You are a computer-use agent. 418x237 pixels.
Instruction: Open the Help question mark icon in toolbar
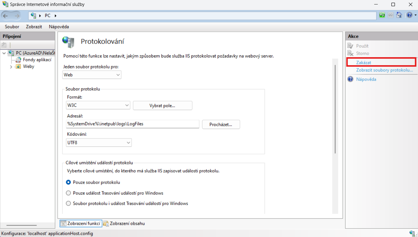click(x=409, y=15)
